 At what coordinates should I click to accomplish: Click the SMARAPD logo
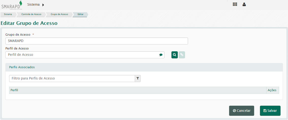(12, 5)
